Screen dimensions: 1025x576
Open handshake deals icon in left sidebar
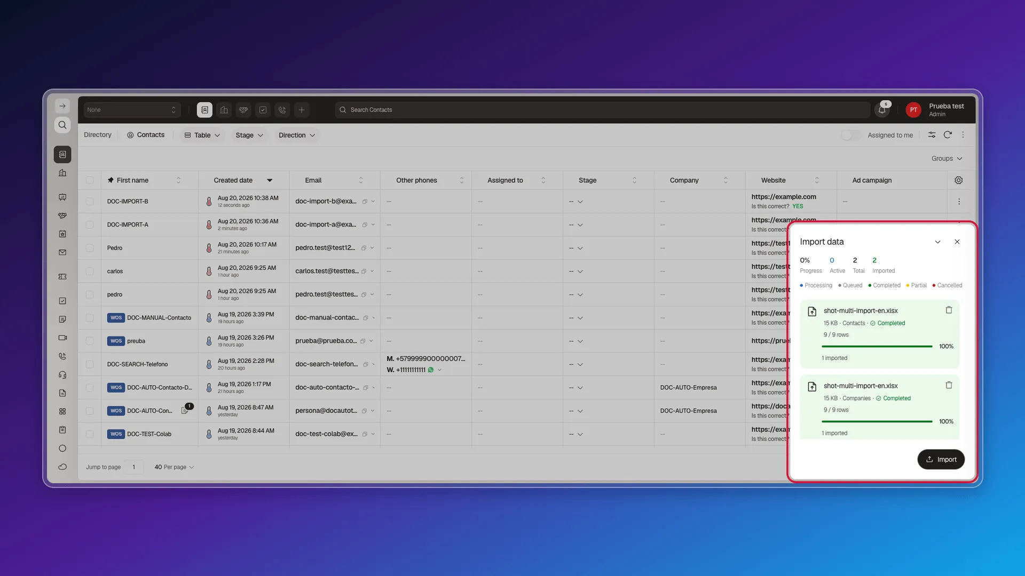[62, 215]
